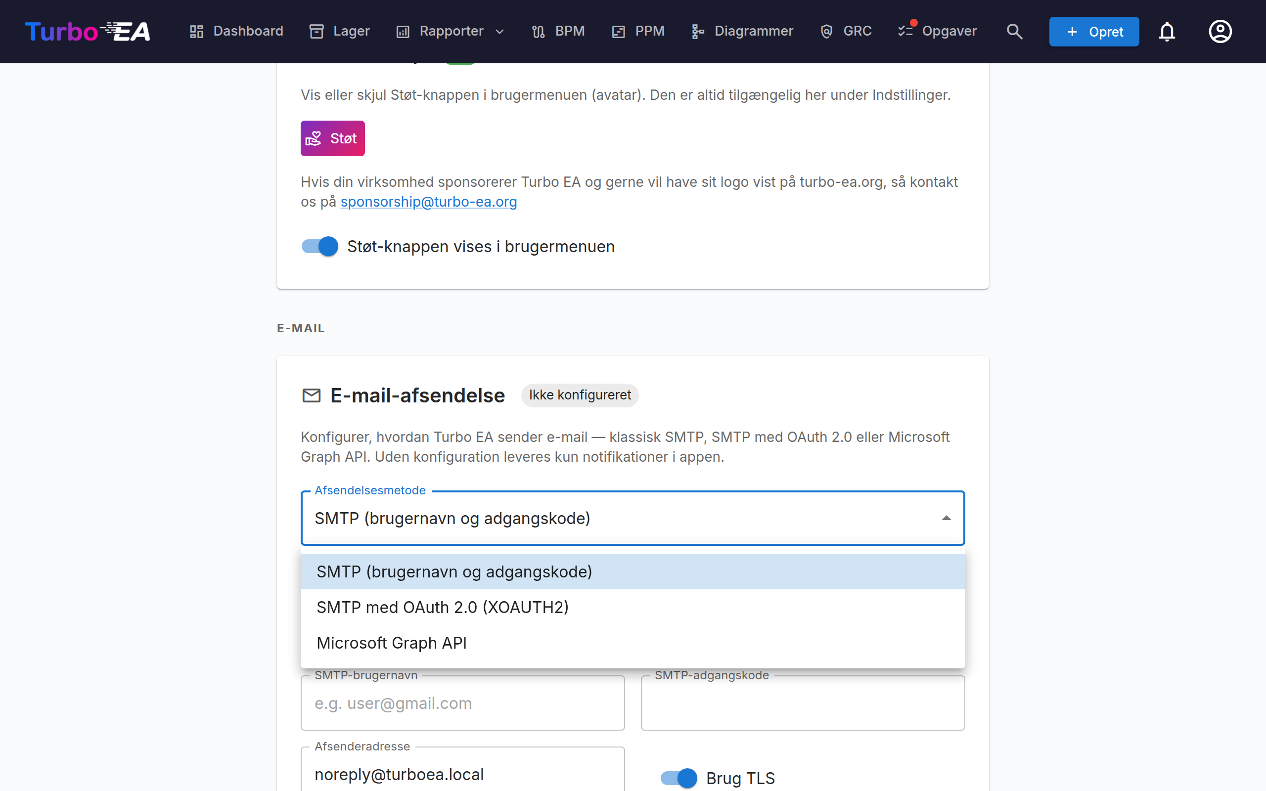Click the Dashboard grid icon

click(196, 31)
